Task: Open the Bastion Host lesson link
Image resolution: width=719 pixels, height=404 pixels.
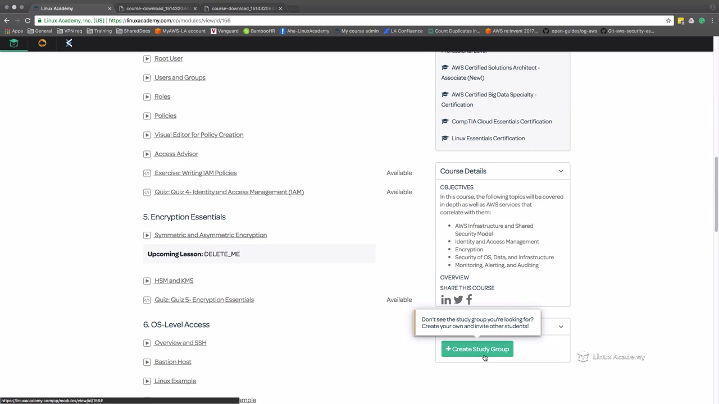Action: pos(173,362)
